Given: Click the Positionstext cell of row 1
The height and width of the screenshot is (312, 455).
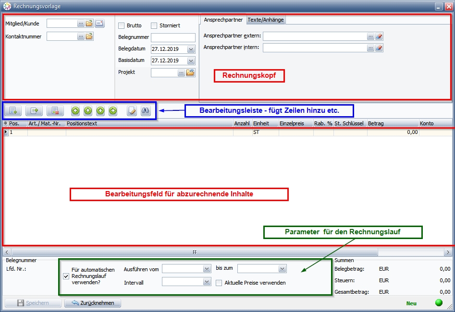Looking at the screenshot, I should (x=150, y=132).
